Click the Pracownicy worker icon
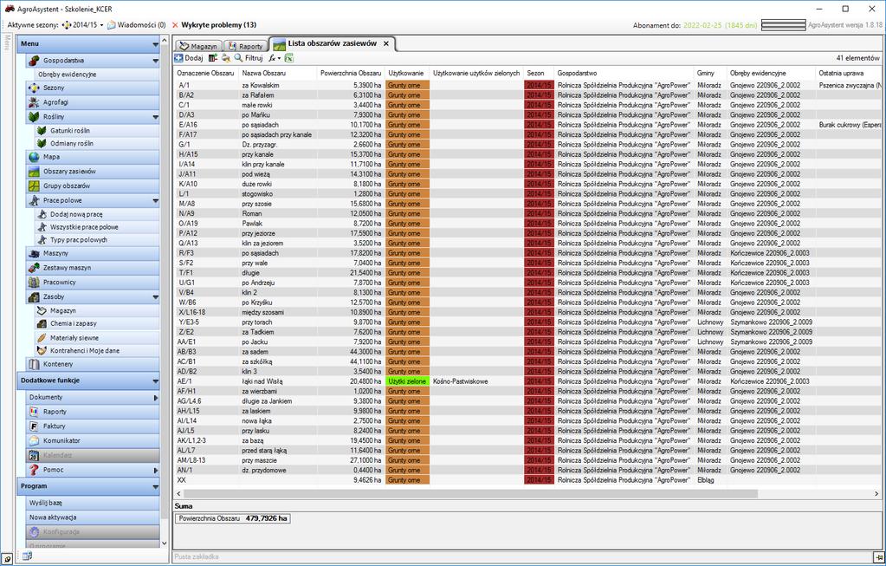The height and width of the screenshot is (566, 886). coord(34,283)
